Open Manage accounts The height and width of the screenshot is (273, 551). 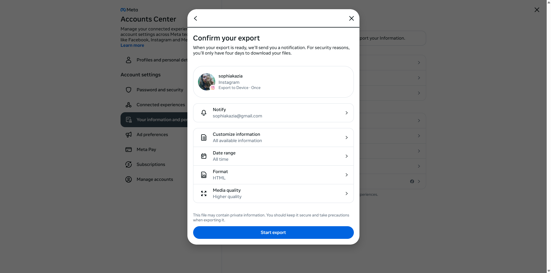pyautogui.click(x=154, y=179)
